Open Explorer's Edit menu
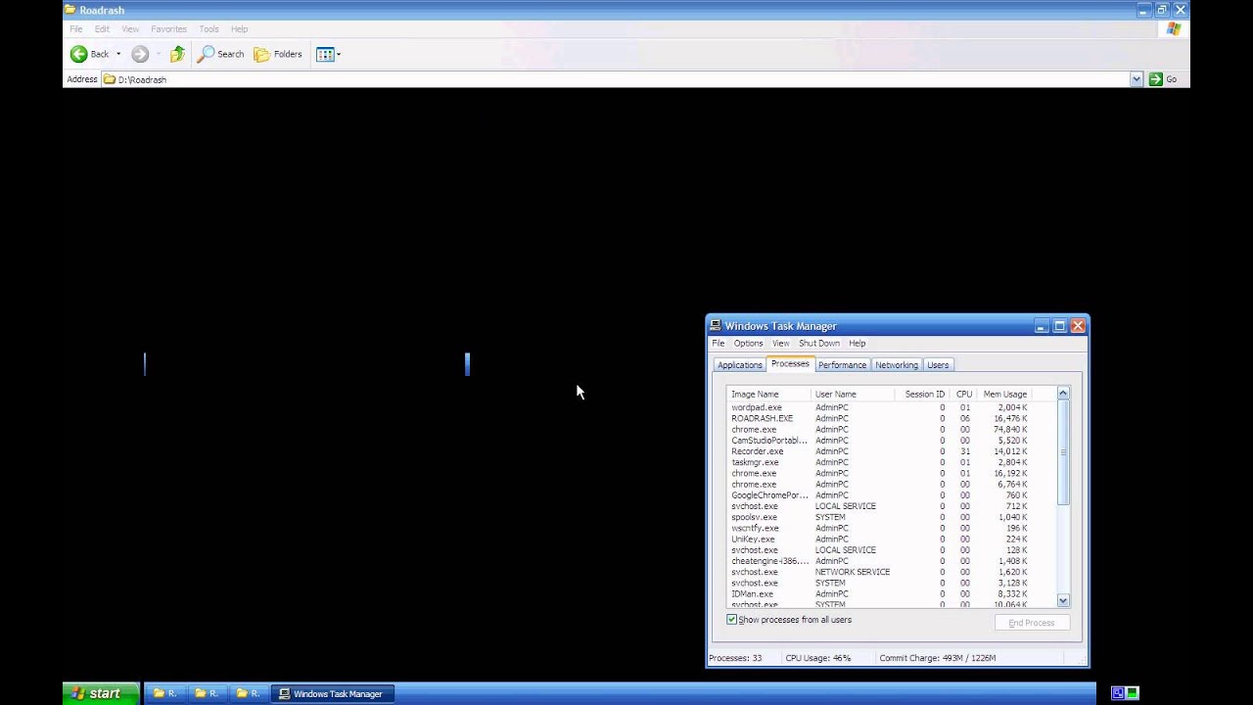Image resolution: width=1253 pixels, height=705 pixels. click(102, 29)
